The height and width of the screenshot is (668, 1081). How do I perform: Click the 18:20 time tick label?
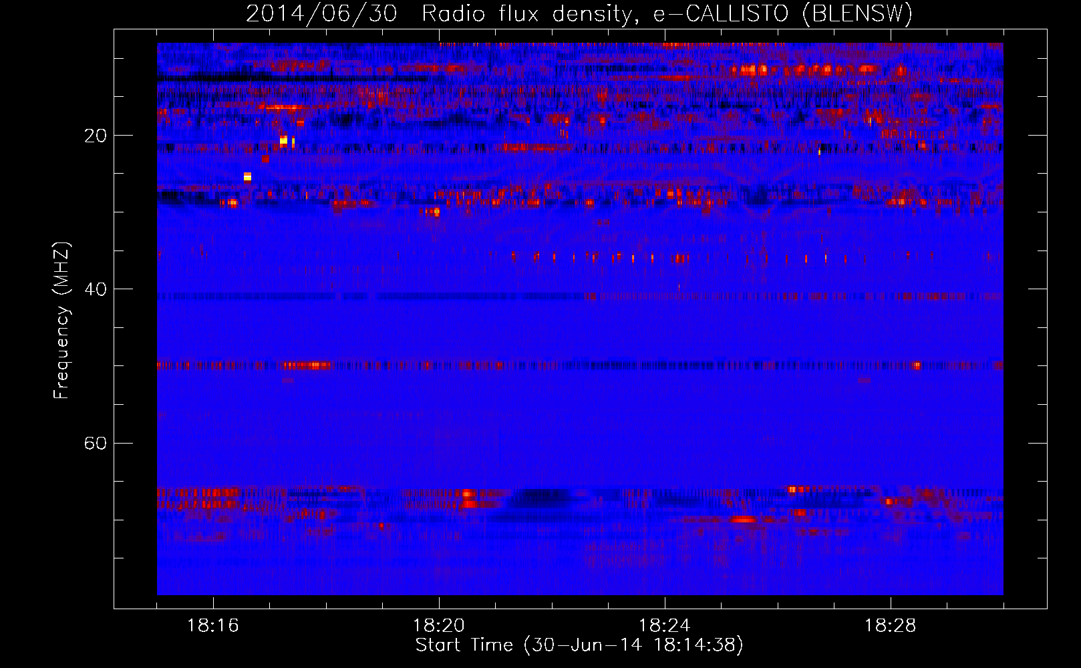[x=438, y=626]
